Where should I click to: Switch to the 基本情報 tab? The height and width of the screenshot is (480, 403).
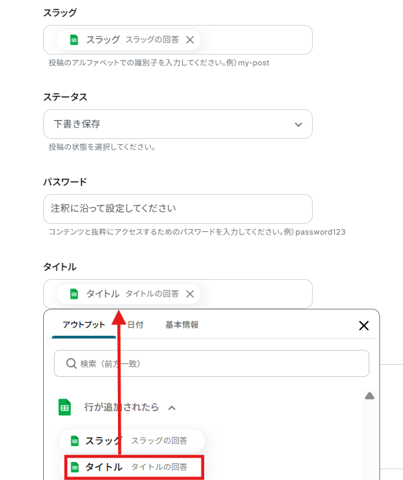click(x=182, y=325)
